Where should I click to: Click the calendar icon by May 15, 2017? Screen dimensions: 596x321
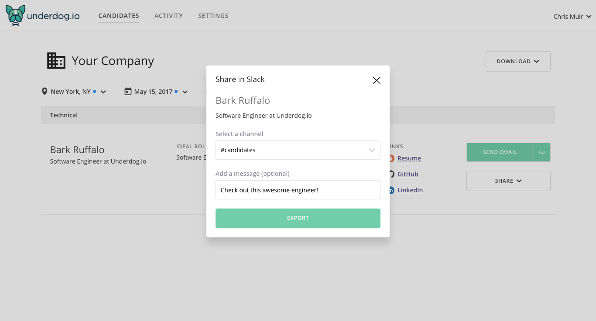coord(128,92)
